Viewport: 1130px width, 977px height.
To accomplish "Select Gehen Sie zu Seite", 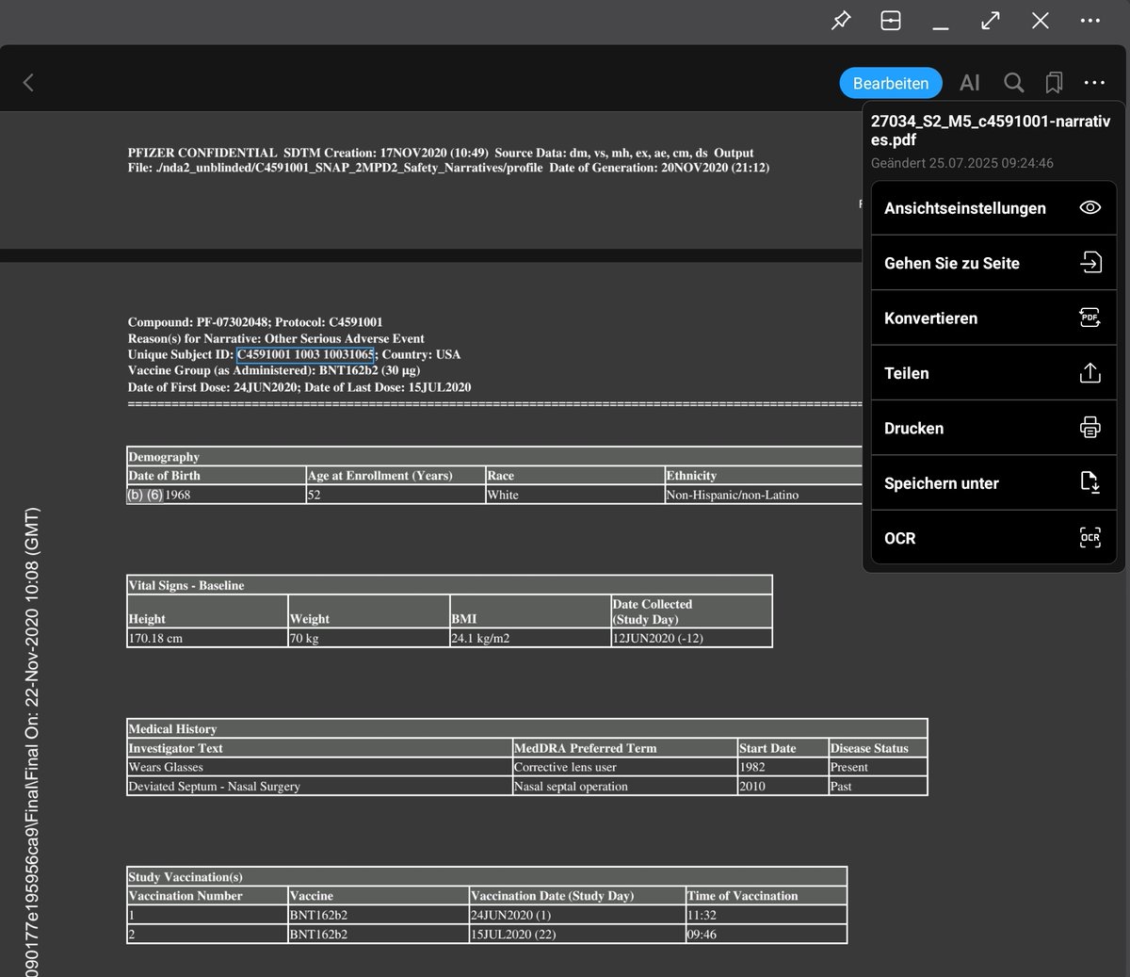I will point(993,263).
